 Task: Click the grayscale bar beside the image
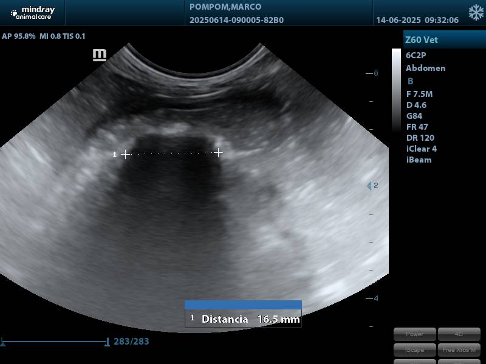[396, 91]
